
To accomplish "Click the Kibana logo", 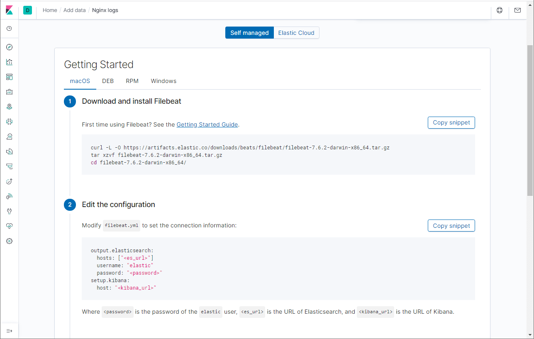I will pyautogui.click(x=9, y=10).
